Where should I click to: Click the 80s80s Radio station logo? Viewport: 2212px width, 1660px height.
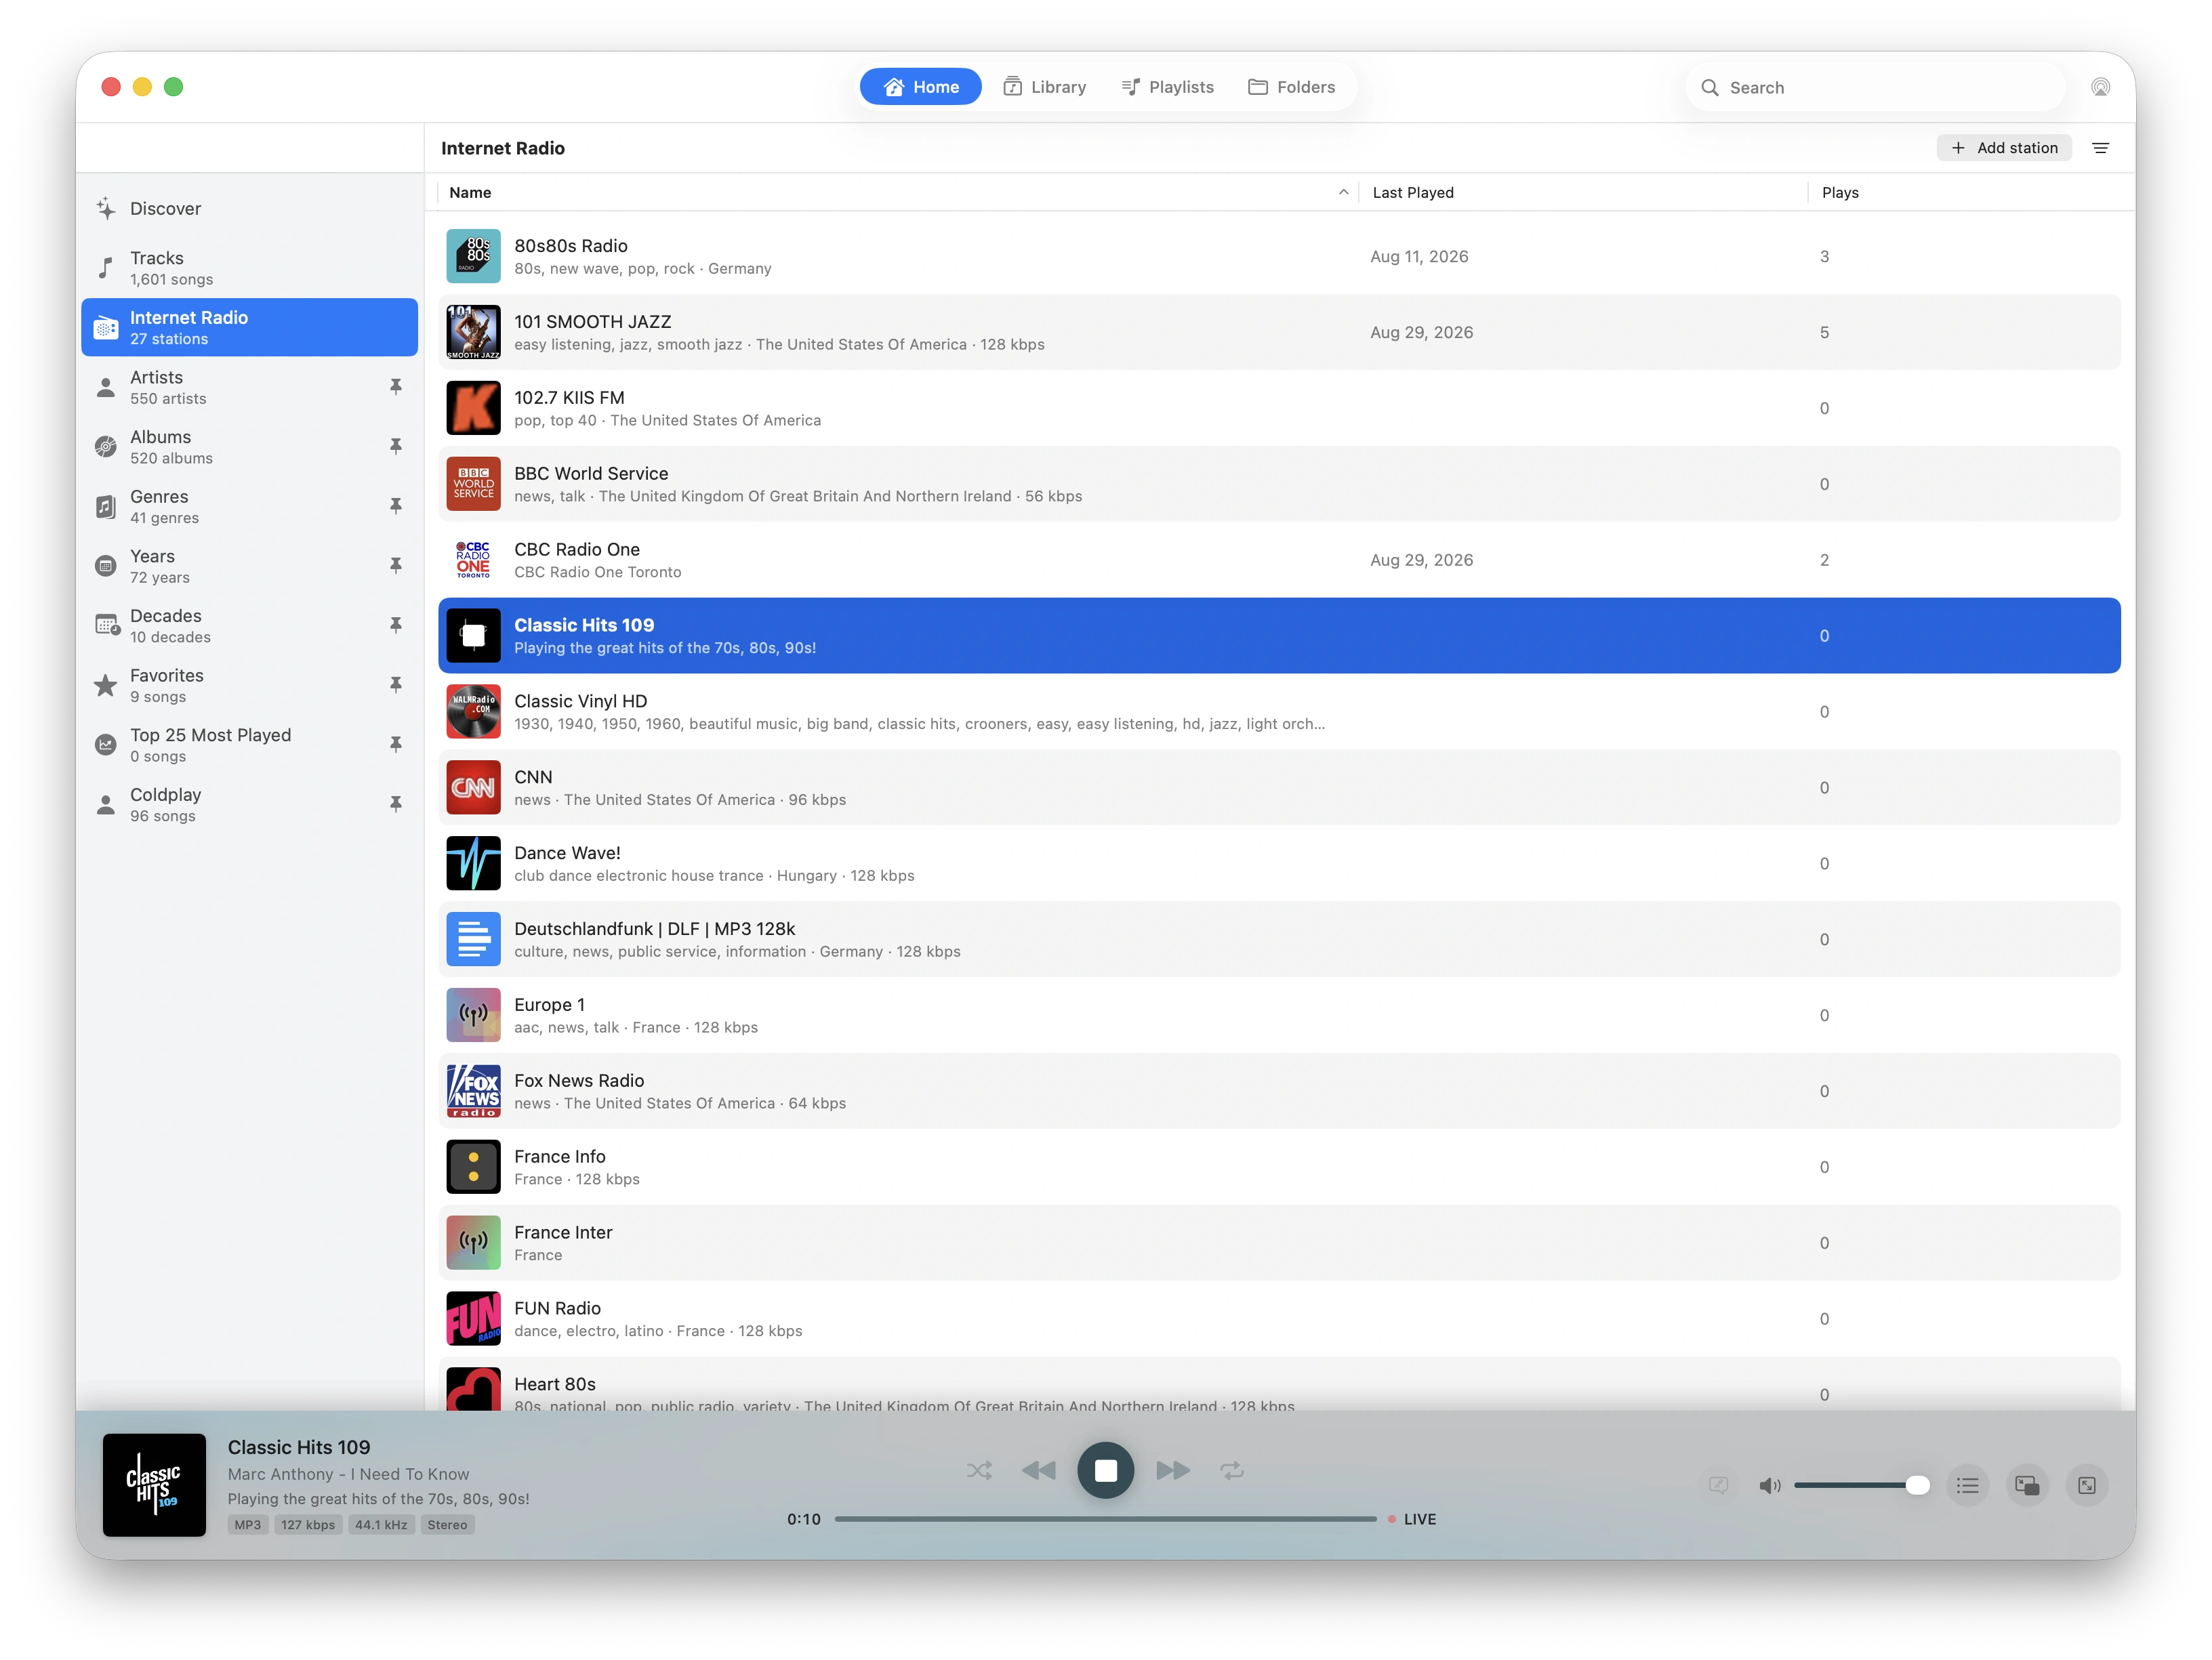tap(473, 256)
